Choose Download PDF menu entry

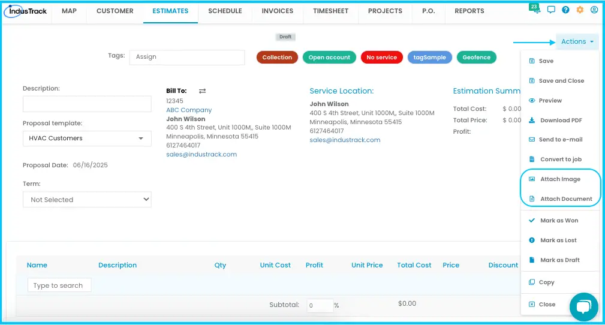pyautogui.click(x=560, y=120)
